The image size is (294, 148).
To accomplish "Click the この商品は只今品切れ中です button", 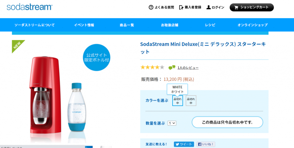I will (227, 122).
